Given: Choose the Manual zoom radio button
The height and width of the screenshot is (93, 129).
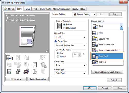Looking at the screenshot, I should pos(58,57).
